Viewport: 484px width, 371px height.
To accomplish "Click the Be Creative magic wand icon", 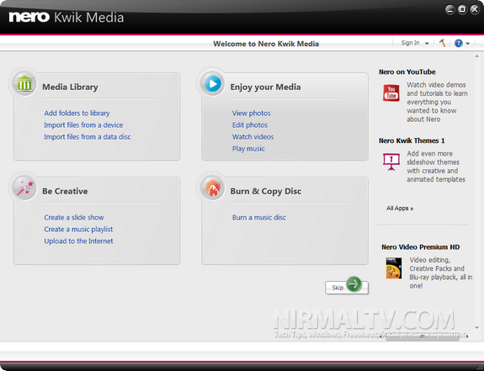I will 24,188.
